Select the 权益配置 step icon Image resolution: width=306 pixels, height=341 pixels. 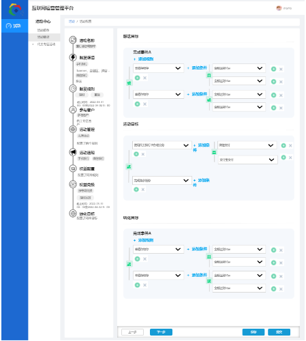[73, 168]
